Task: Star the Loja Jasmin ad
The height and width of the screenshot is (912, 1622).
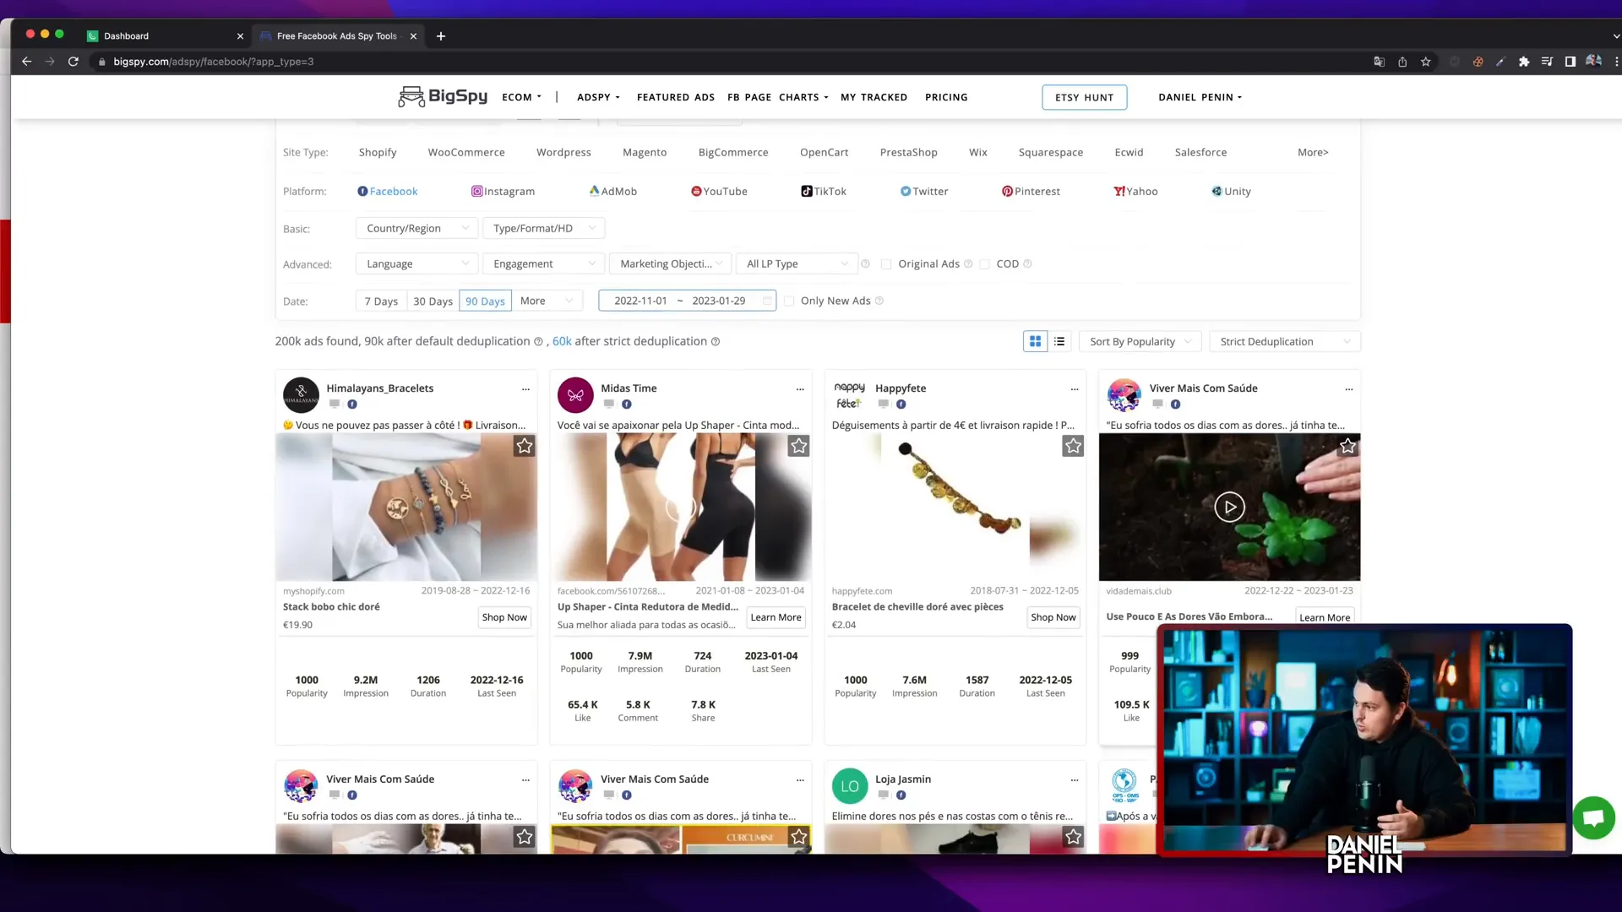Action: tap(1073, 837)
